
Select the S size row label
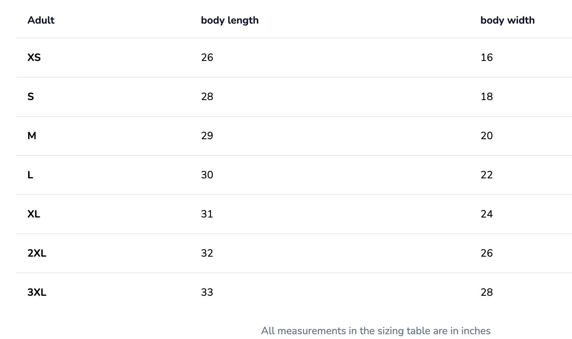[x=31, y=97]
